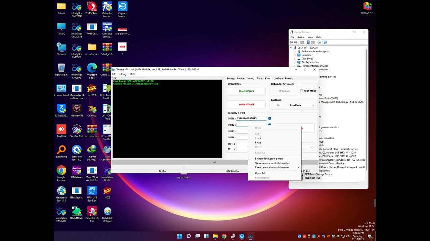Click the Windows Start button
Viewport: 430px width, 241px height.
(x=180, y=236)
